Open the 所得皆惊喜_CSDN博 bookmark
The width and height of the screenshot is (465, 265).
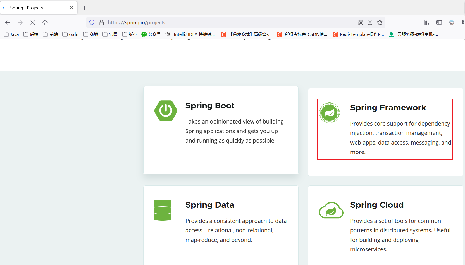pos(302,34)
